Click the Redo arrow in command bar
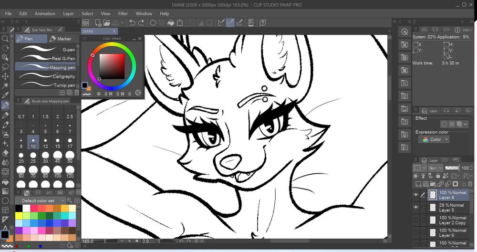This screenshot has height=252, width=477. click(141, 22)
